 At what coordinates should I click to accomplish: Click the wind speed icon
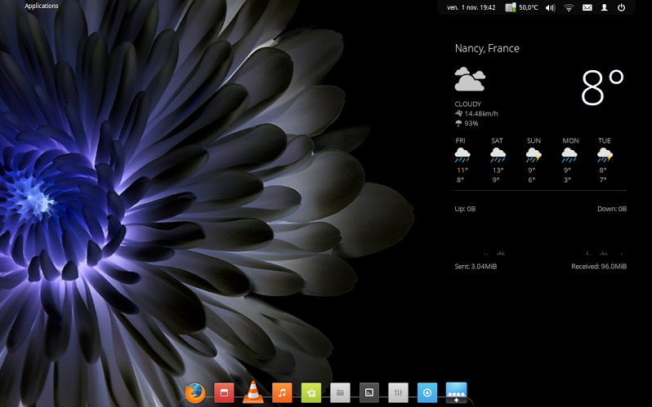458,113
